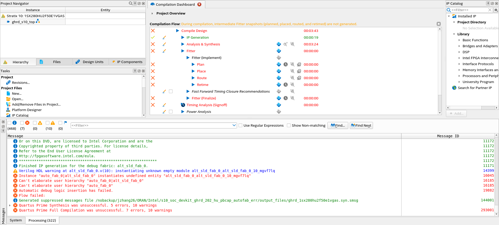499x225 pixels.
Task: Enable Show Non-matching option
Action: (289, 125)
